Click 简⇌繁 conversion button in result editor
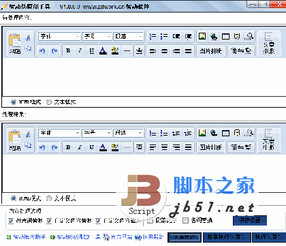The height and width of the screenshot is (246, 286). tap(241, 147)
